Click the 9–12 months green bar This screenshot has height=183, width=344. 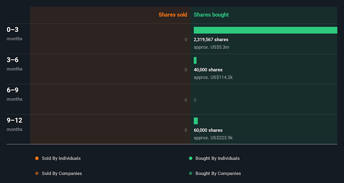(x=196, y=121)
